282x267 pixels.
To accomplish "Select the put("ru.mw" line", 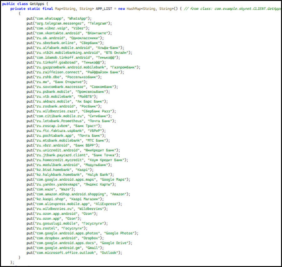I will 57,82.
